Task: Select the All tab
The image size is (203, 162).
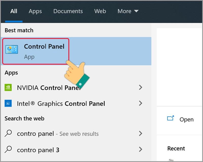Action: coord(14,11)
